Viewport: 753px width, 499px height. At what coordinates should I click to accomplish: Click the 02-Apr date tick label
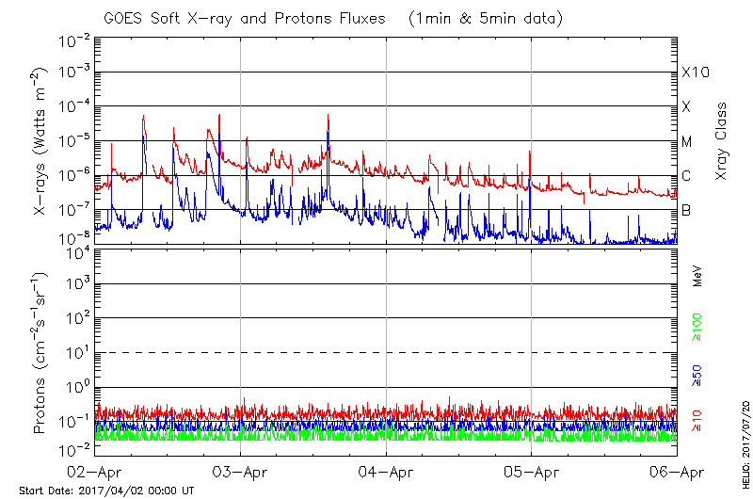pyautogui.click(x=95, y=472)
